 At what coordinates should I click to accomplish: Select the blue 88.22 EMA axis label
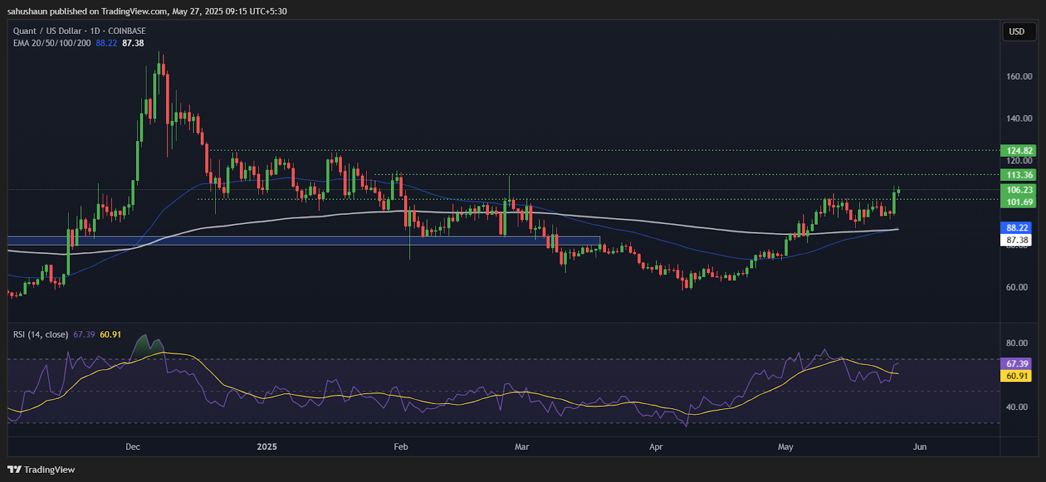pyautogui.click(x=1017, y=228)
